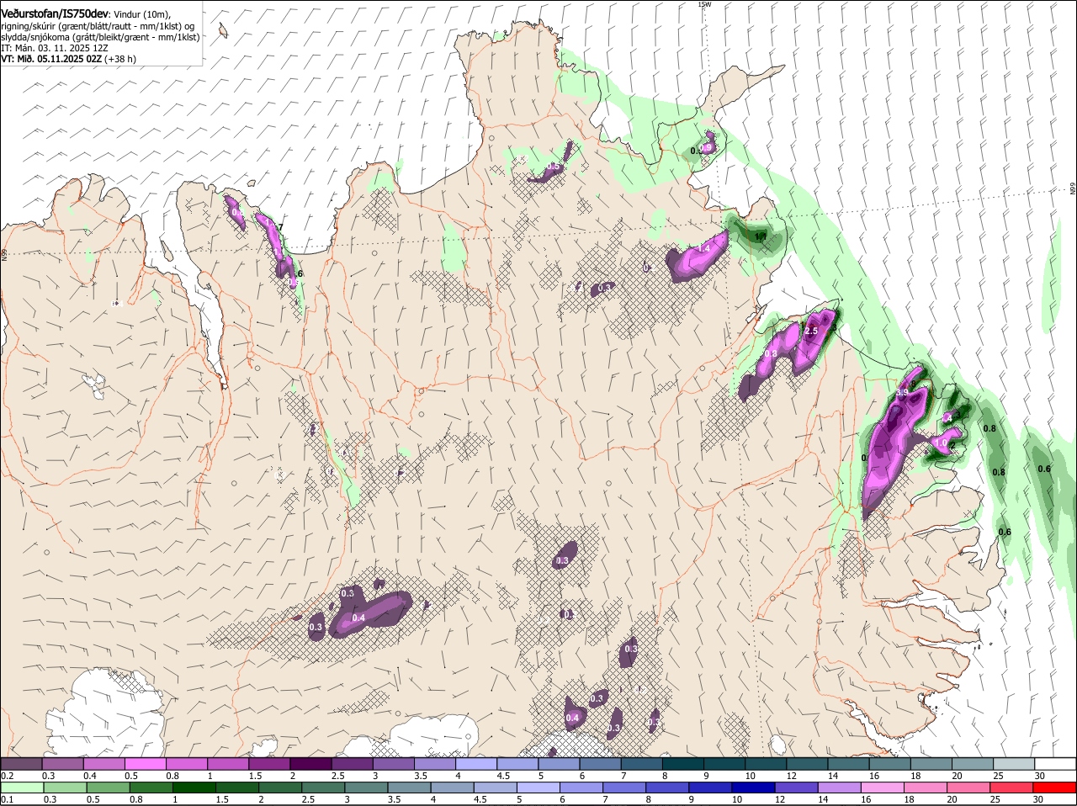The height and width of the screenshot is (806, 1077).
Task: Pick the white 30 swatch, upper legend row
Action: 1055,763
